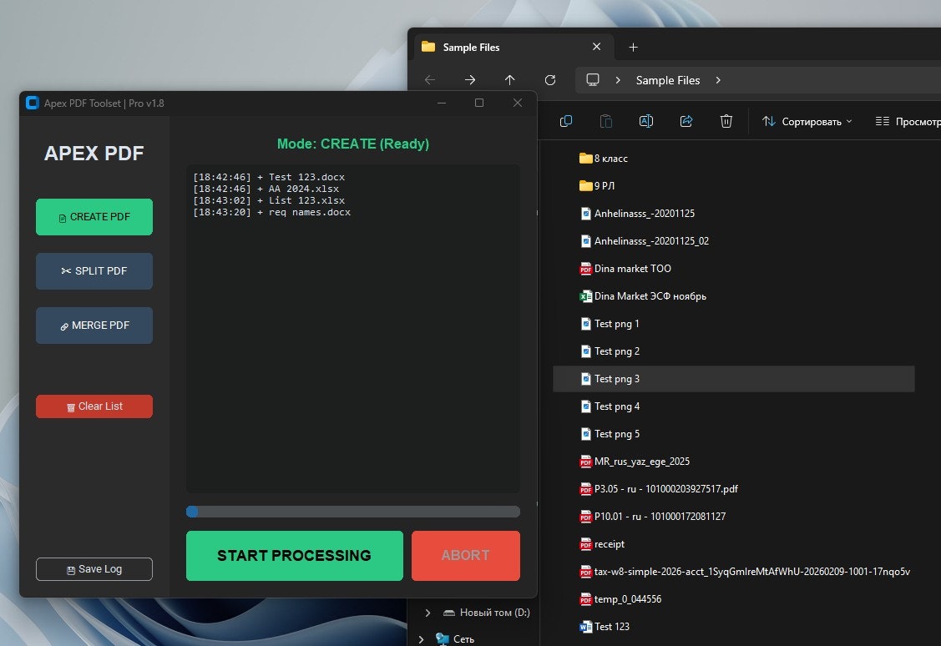Click the This PC monitor icon in address bar

592,80
